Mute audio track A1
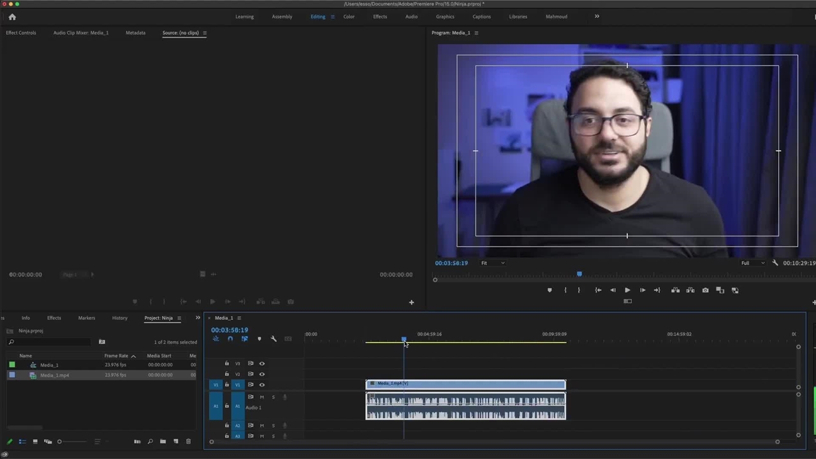 (x=261, y=397)
